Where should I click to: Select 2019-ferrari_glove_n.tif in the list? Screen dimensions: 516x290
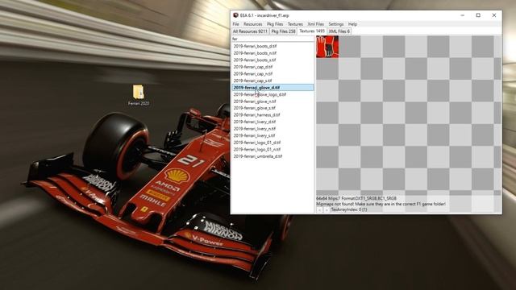255,101
